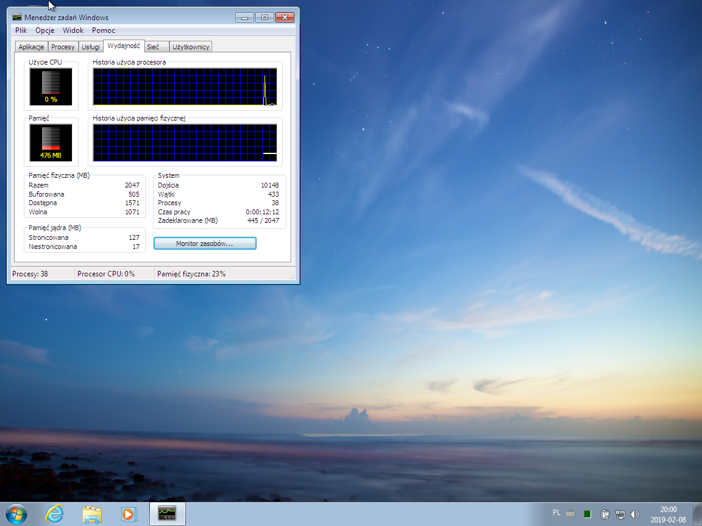Switch to the Użytkownicy tab
Screen dimensions: 702x526
pyautogui.click(x=190, y=46)
